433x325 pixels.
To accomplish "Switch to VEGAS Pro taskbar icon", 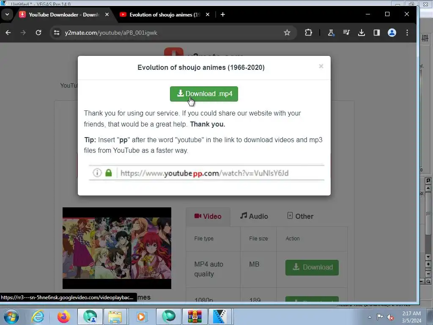I will (220, 317).
